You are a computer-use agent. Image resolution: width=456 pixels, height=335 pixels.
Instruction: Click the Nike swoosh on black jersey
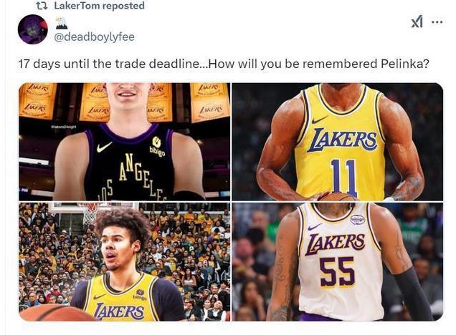(x=104, y=147)
